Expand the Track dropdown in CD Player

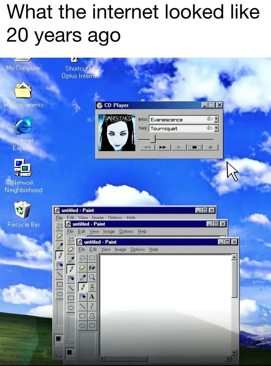point(217,128)
